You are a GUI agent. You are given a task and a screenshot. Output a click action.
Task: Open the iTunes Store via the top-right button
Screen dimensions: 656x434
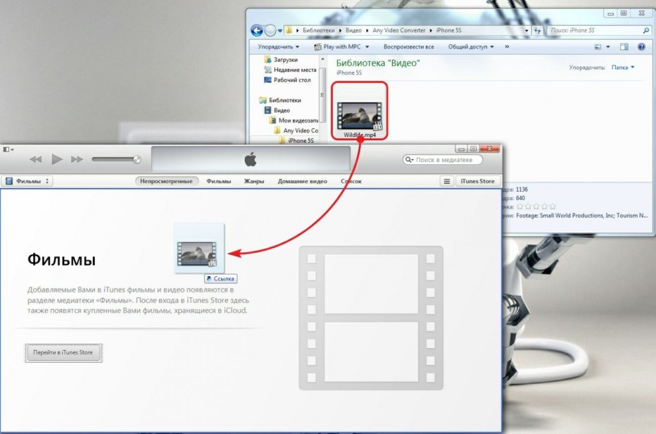coord(477,181)
